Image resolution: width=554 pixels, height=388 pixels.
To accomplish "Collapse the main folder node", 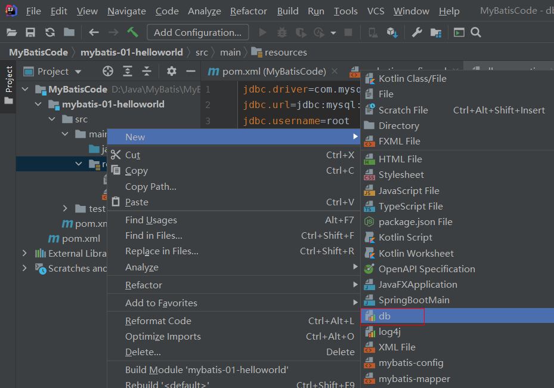I will [64, 134].
